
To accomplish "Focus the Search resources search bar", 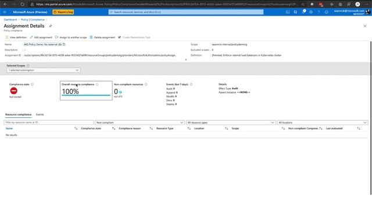I will [x=186, y=12].
